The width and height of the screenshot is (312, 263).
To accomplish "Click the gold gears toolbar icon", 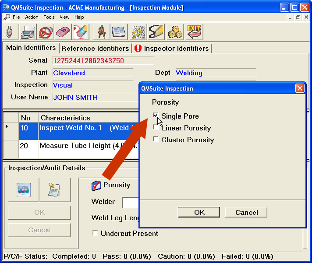I will 175,32.
